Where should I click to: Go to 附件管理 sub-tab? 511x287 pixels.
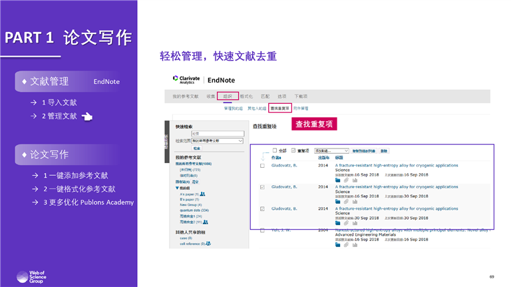(301, 109)
